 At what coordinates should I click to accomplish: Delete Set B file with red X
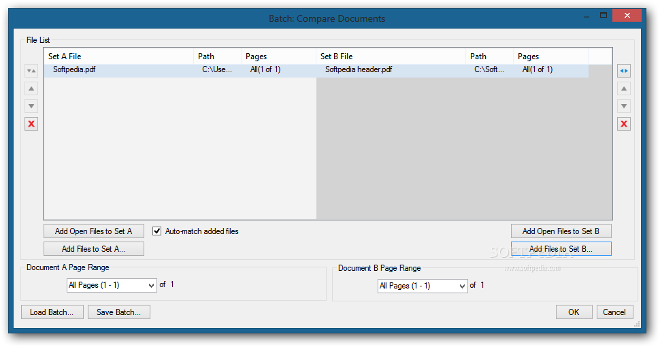click(624, 124)
